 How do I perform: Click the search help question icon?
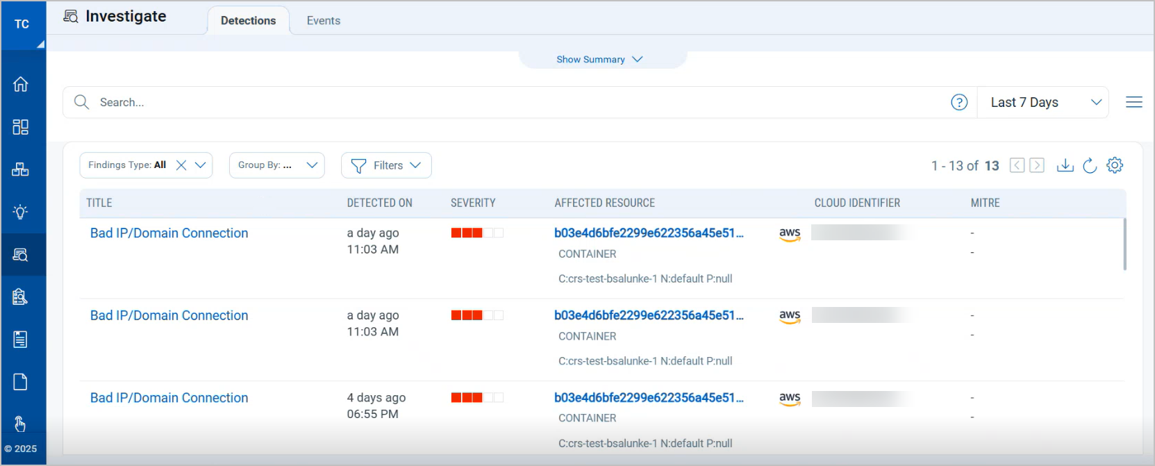click(959, 103)
